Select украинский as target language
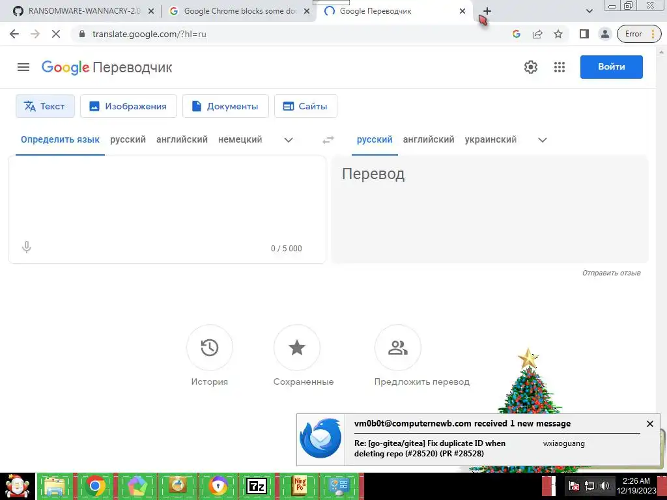 [x=490, y=139]
